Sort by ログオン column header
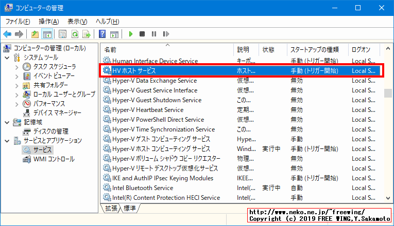The image size is (394, 226). (x=361, y=50)
